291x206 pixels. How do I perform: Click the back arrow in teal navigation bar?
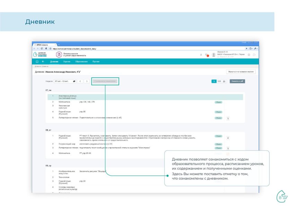pyautogui.click(x=43, y=61)
